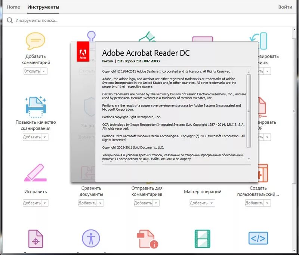This screenshot has width=299, height=255.
Task: Click Добавить under Создать пользовательский
Action: [255, 203]
